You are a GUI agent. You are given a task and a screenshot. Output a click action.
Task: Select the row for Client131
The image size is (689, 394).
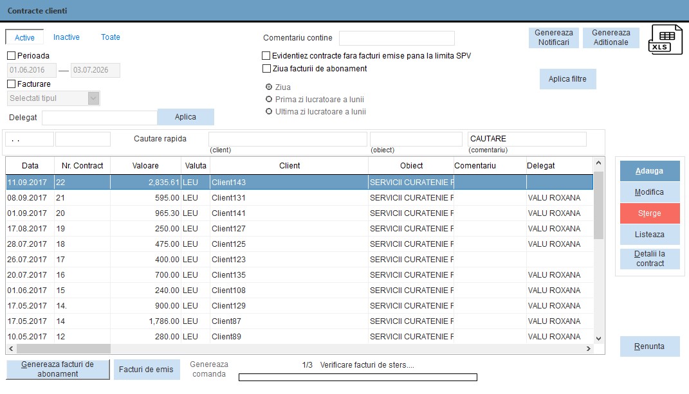pos(299,198)
